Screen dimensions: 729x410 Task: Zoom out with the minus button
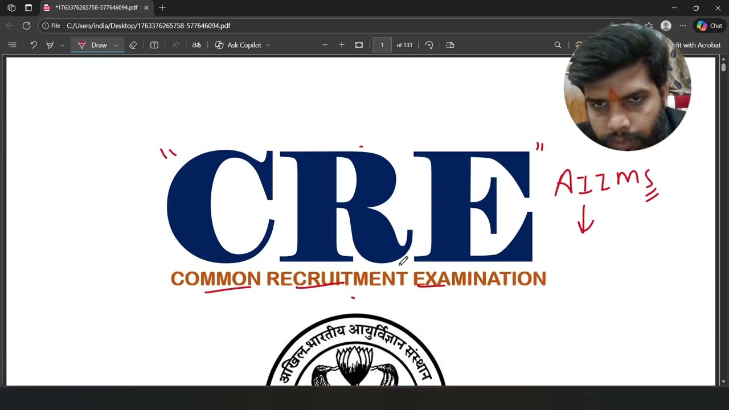325,45
